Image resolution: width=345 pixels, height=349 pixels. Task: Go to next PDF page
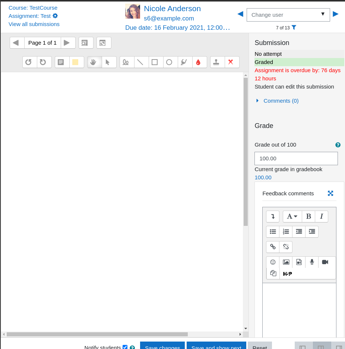68,43
